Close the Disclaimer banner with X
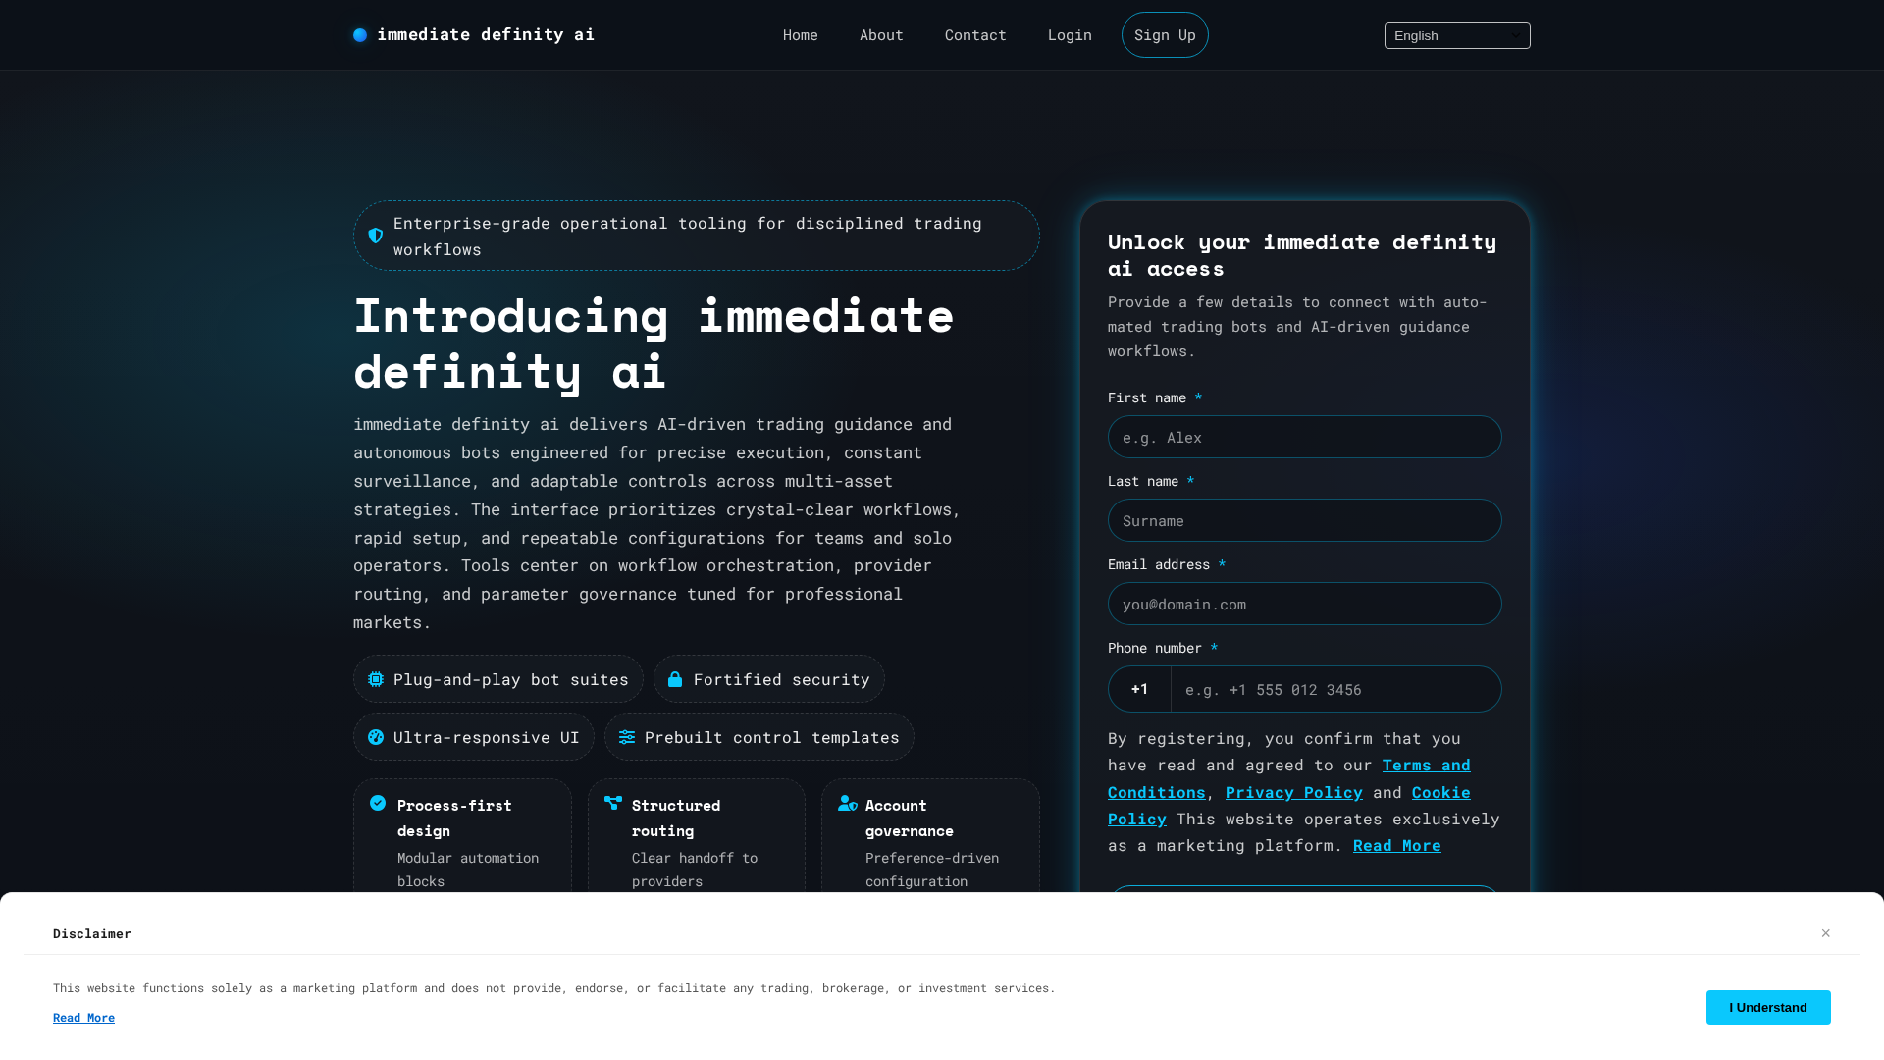The width and height of the screenshot is (1884, 1060). (x=1826, y=933)
